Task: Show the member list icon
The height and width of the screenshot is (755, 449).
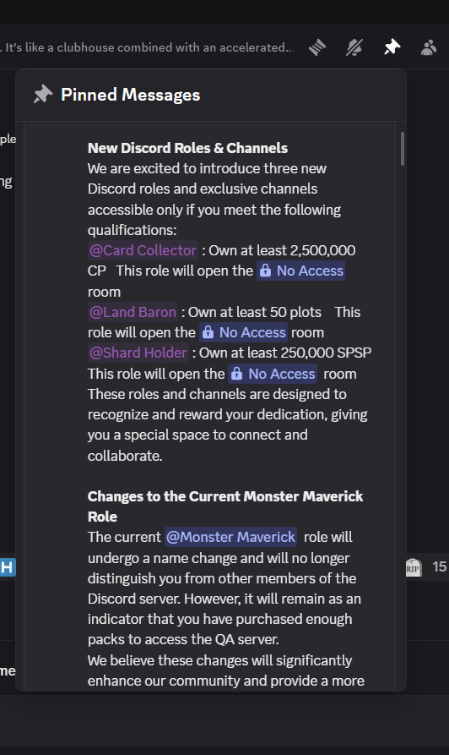Action: [429, 47]
